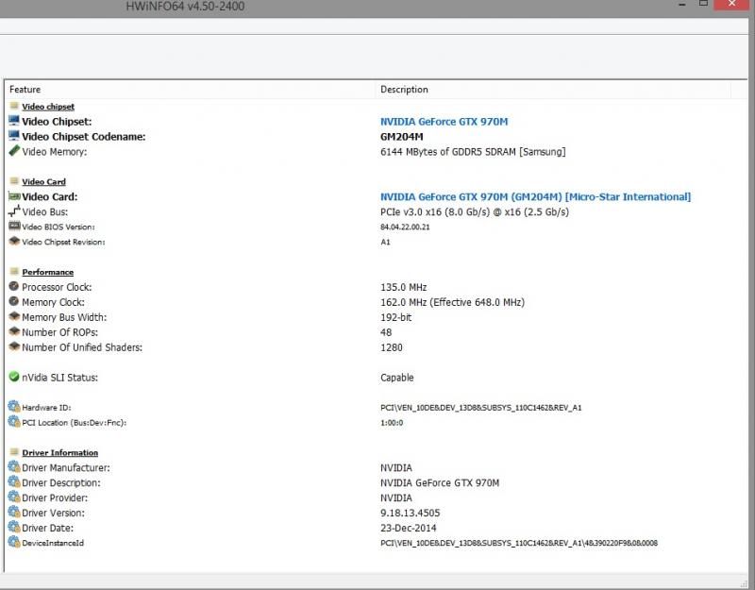Screen dimensions: 755x590
Task: Click the folder icon of Video chipset section
Action: (14, 106)
